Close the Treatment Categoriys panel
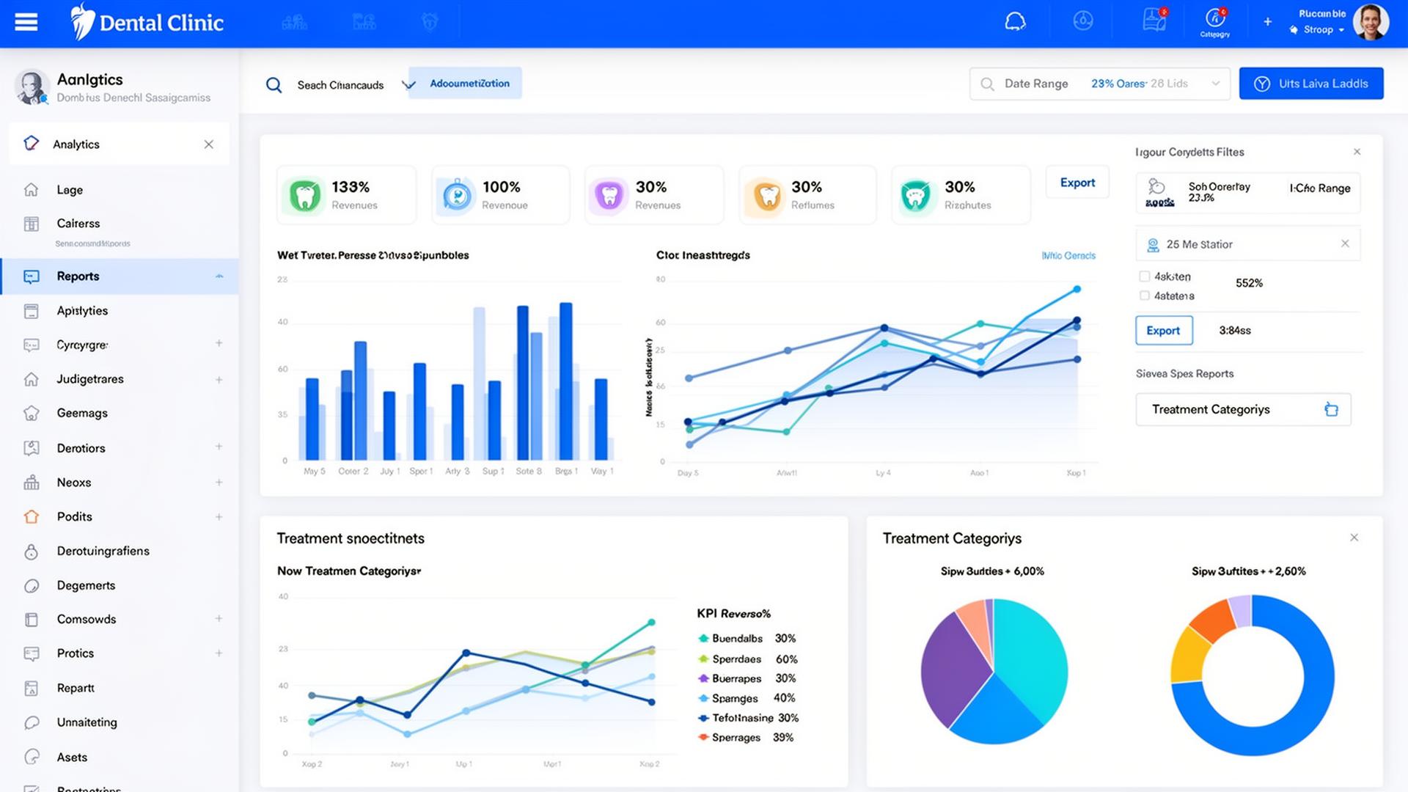 [x=1354, y=538]
